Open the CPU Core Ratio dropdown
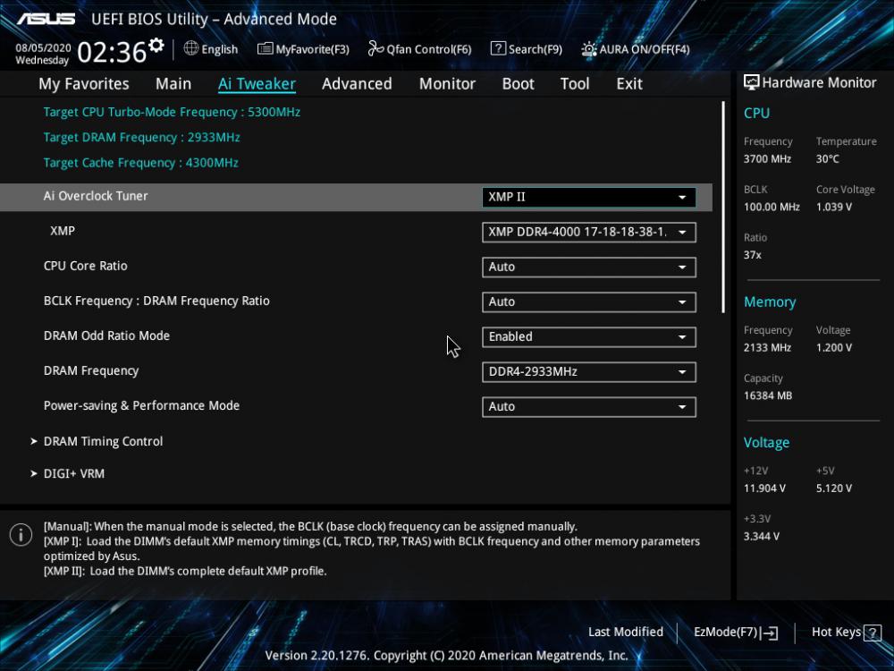The width and height of the screenshot is (894, 671). point(588,267)
